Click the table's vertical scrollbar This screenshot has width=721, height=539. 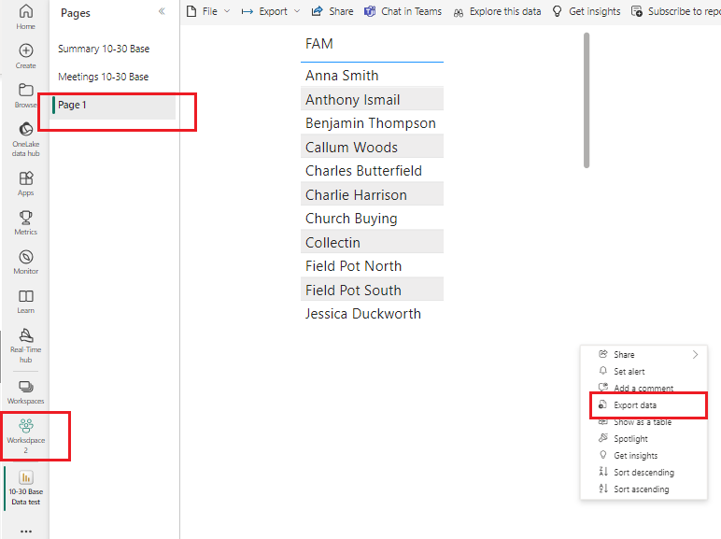click(587, 100)
